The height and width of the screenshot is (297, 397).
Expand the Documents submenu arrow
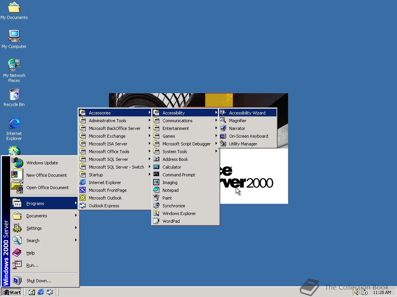tap(76, 215)
